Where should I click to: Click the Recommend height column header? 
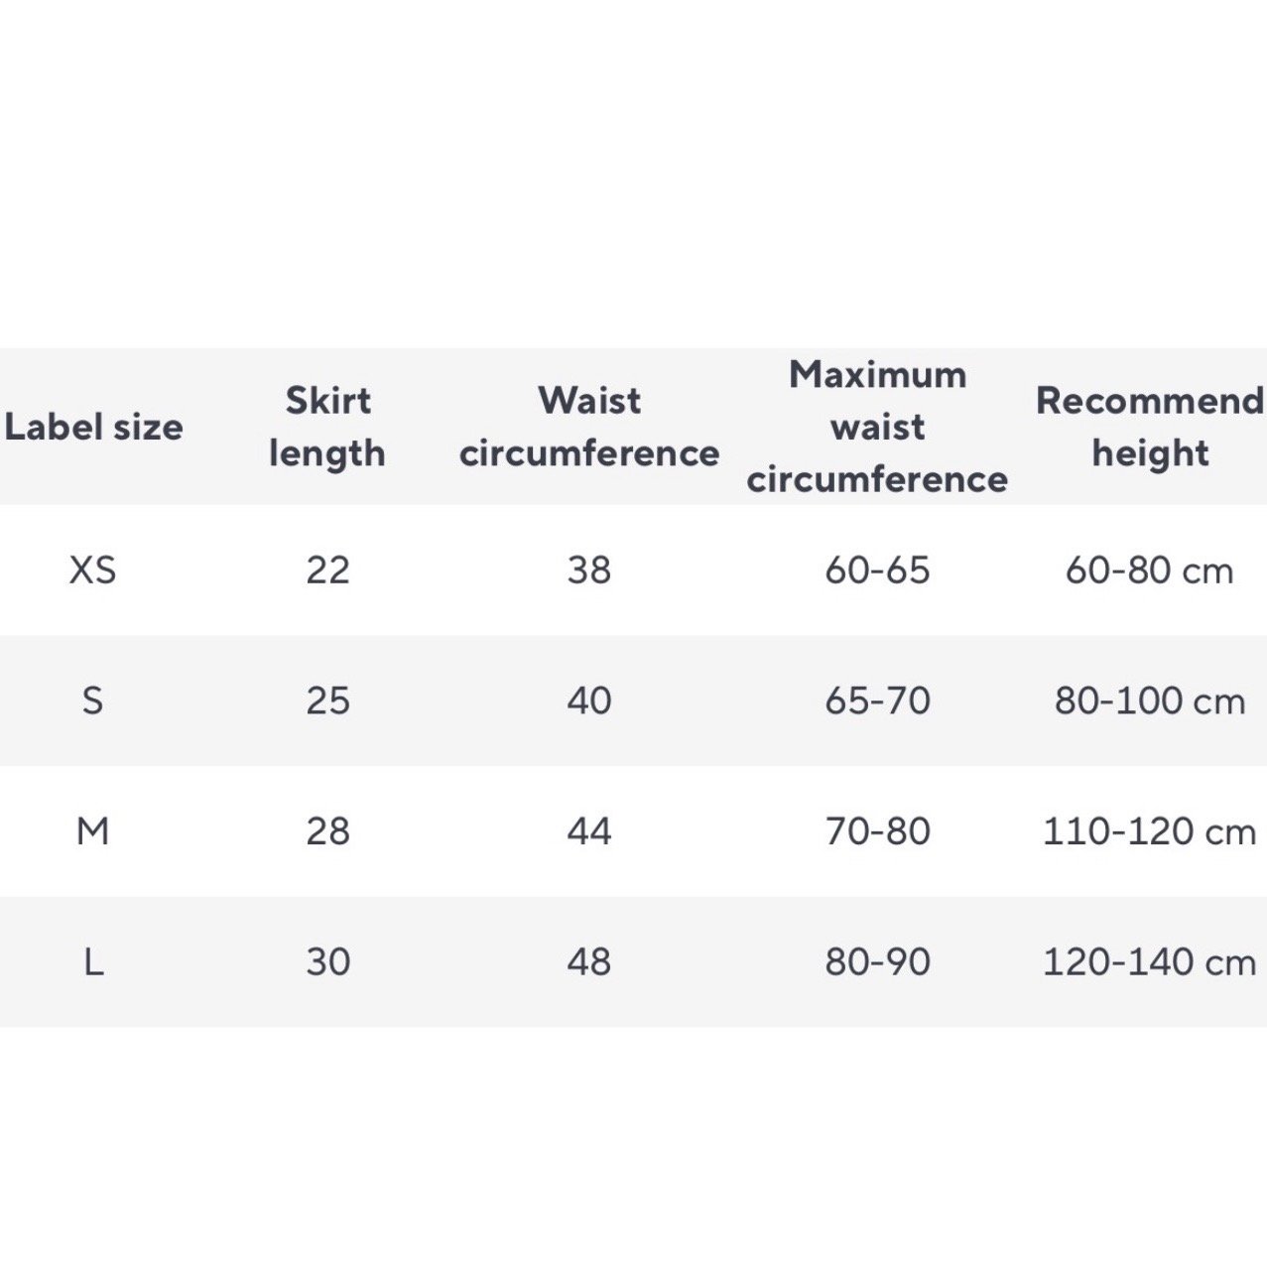tap(1150, 427)
